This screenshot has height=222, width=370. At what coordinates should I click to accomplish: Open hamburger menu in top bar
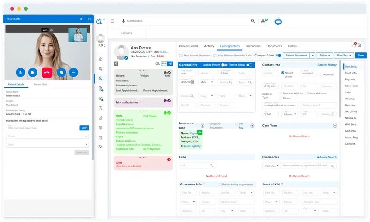[x=112, y=21]
